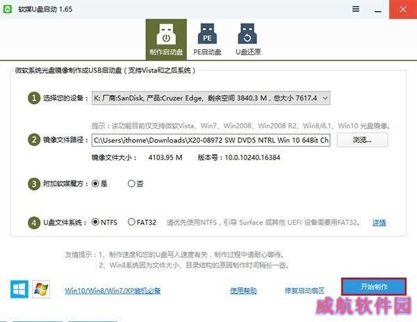The width and height of the screenshot is (417, 322).
Task: Close the 软媒U盘启动 window
Action: (x=403, y=9)
